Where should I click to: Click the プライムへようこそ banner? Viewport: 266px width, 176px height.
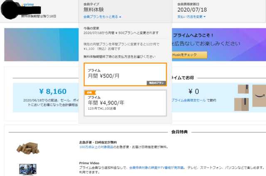click(219, 45)
